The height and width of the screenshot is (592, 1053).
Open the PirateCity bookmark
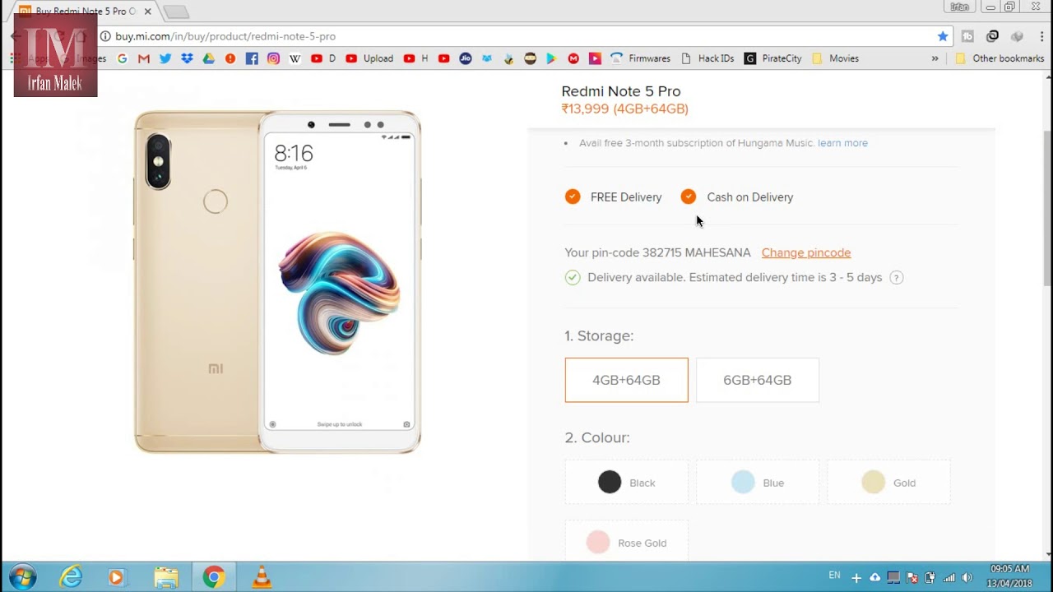tap(773, 58)
